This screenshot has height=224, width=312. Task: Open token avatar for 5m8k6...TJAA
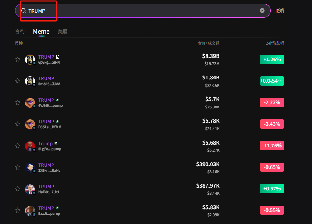[x=30, y=81]
